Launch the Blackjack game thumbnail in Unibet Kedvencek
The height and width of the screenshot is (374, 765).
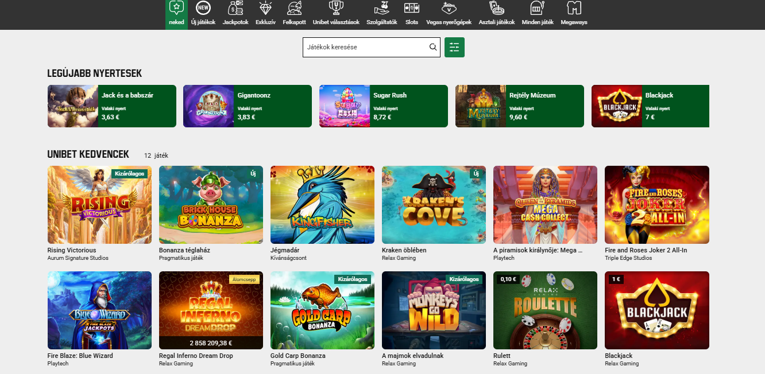pos(657,310)
